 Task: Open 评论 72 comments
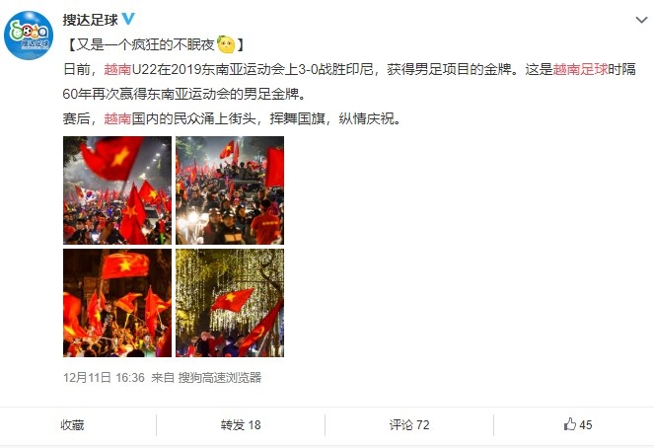point(409,424)
